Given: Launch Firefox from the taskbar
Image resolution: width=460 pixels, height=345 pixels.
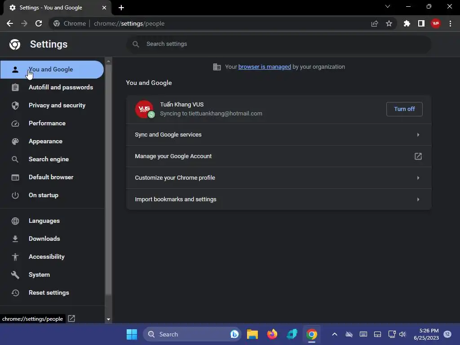Looking at the screenshot, I should pyautogui.click(x=272, y=334).
